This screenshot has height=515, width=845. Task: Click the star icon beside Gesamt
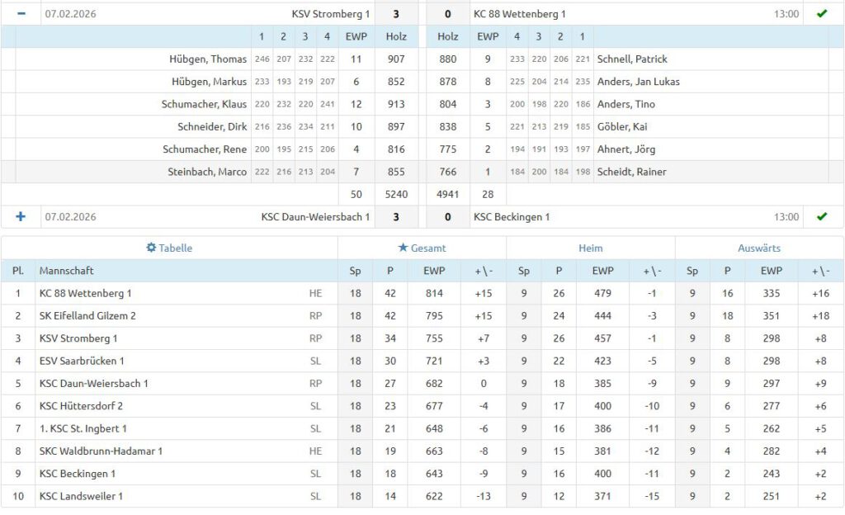403,248
